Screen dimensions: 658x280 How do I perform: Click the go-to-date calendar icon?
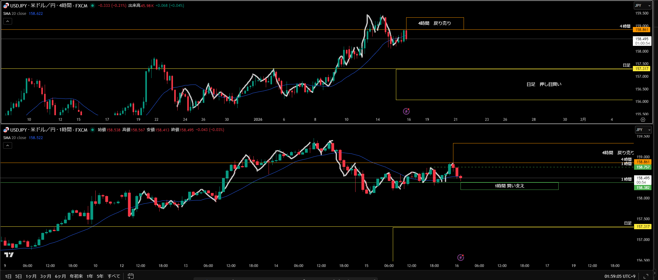point(131,276)
